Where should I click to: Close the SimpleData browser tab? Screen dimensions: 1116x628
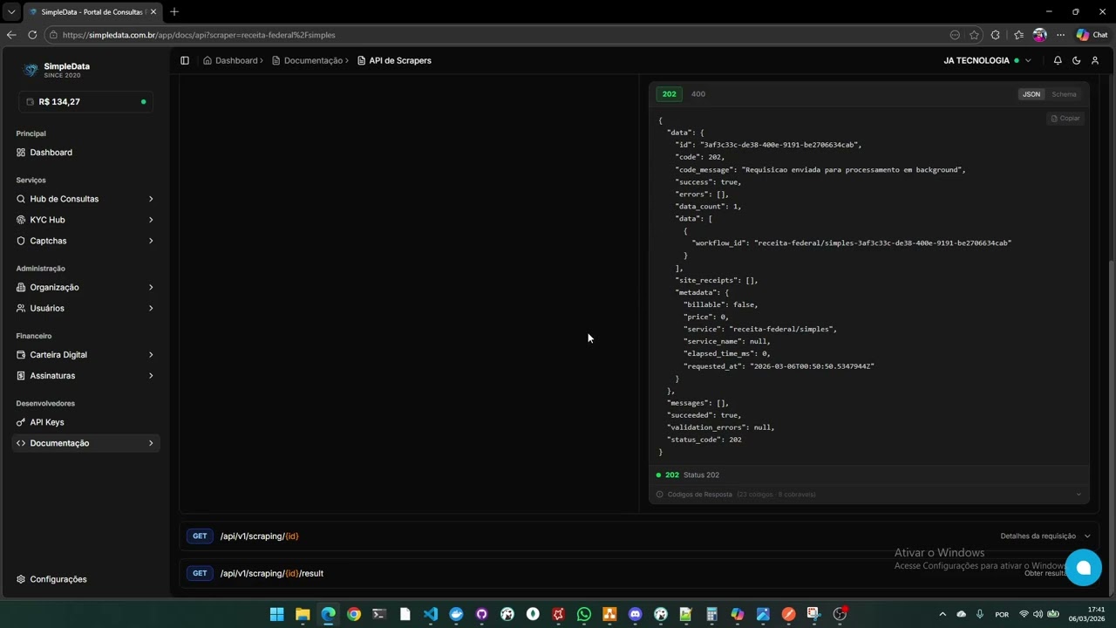coord(153,12)
